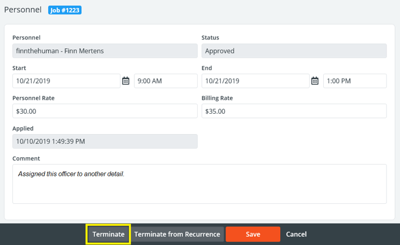This screenshot has width=400, height=245.
Task: Save the personnel assignment
Action: coord(253,235)
